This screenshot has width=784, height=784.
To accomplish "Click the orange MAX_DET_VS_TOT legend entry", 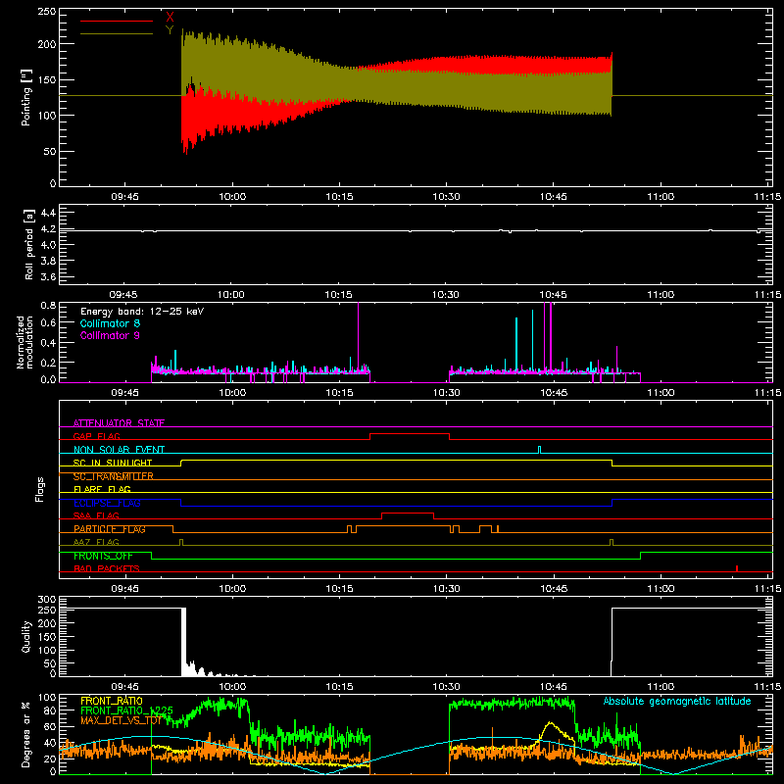I will tap(122, 720).
